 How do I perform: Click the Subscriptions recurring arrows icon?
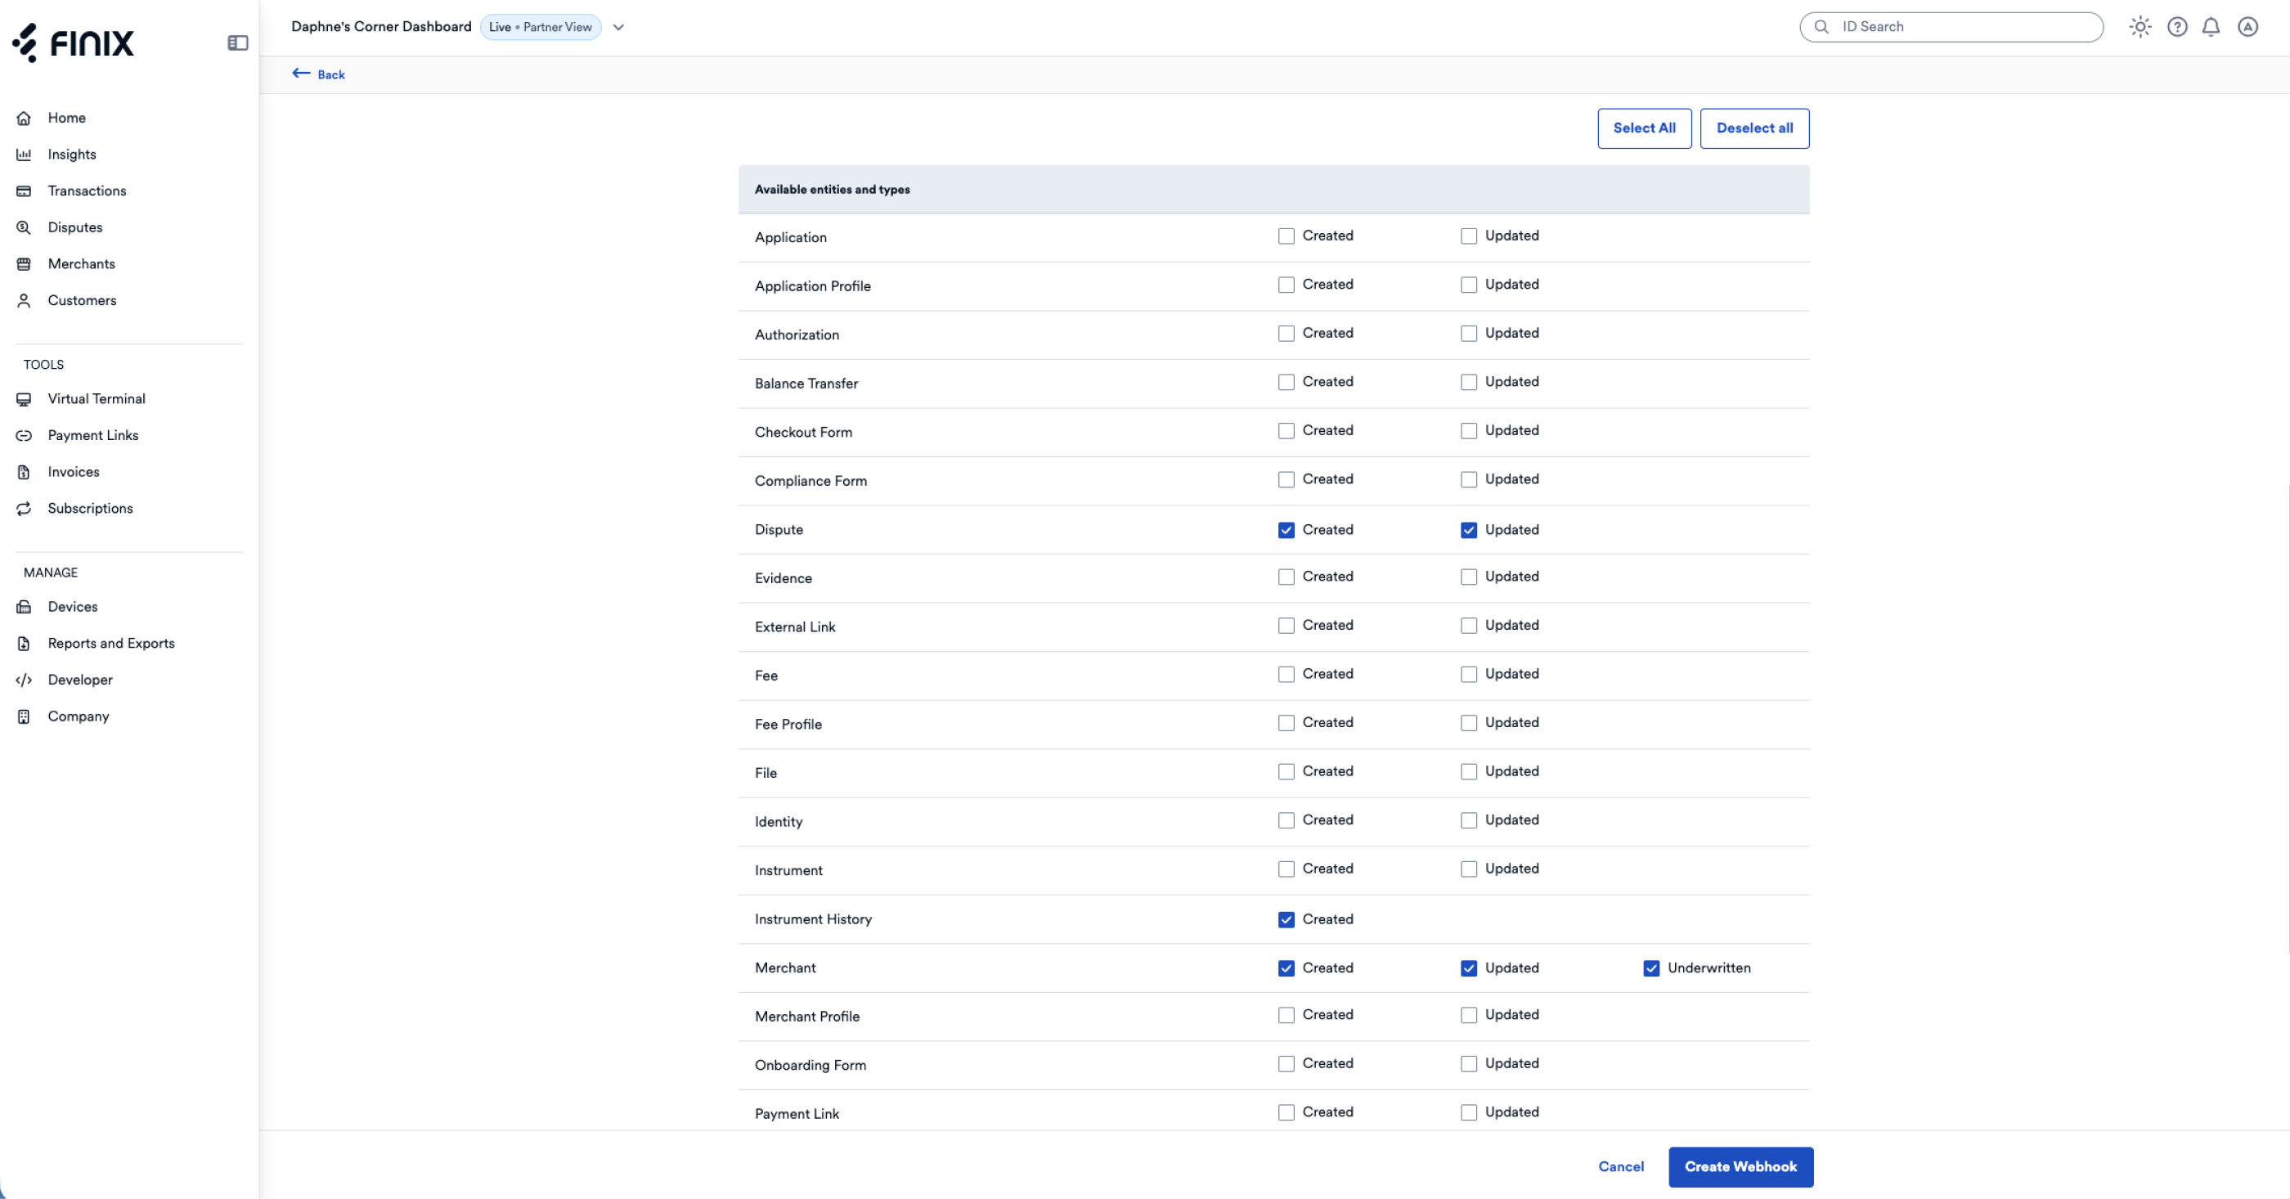(24, 509)
